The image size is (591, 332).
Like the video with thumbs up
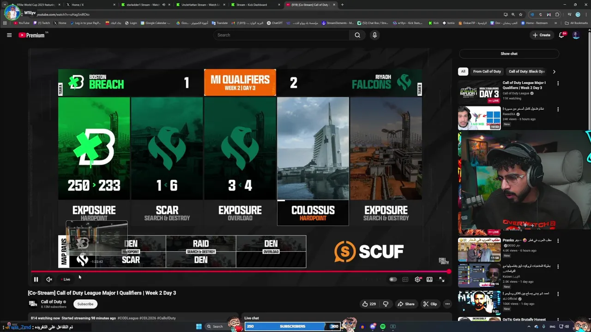pyautogui.click(x=369, y=304)
